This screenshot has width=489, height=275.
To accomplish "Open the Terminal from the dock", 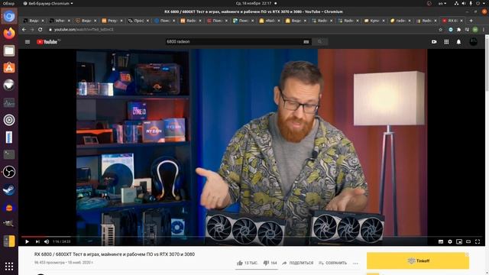I will 9,154.
